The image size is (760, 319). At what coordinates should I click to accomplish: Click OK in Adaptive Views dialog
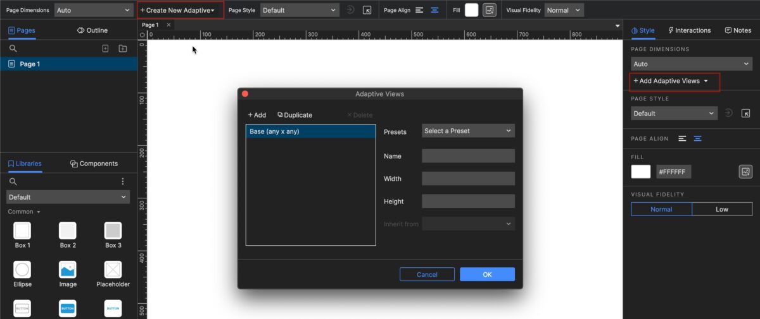point(487,274)
